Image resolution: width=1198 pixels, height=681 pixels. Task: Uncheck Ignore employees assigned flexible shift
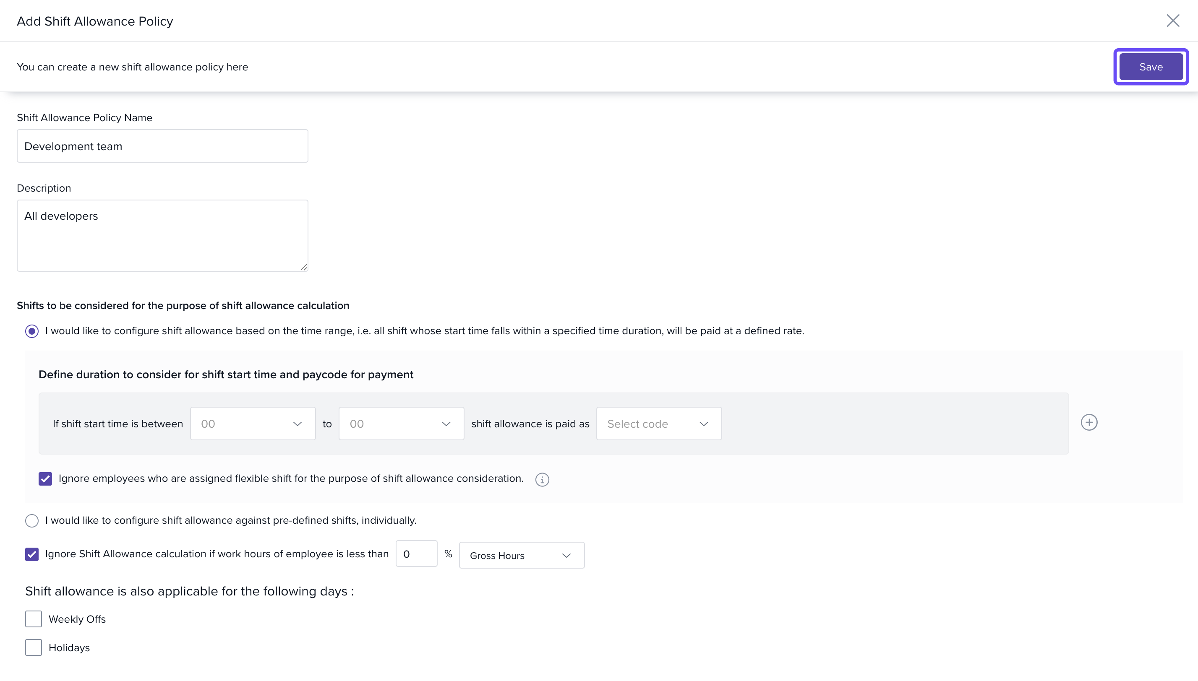pos(45,478)
